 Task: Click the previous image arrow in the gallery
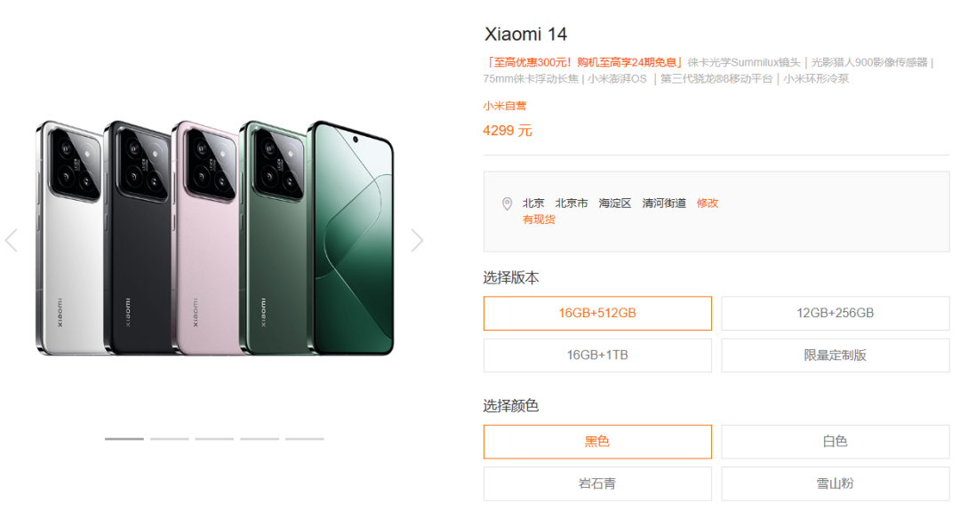coord(11,240)
